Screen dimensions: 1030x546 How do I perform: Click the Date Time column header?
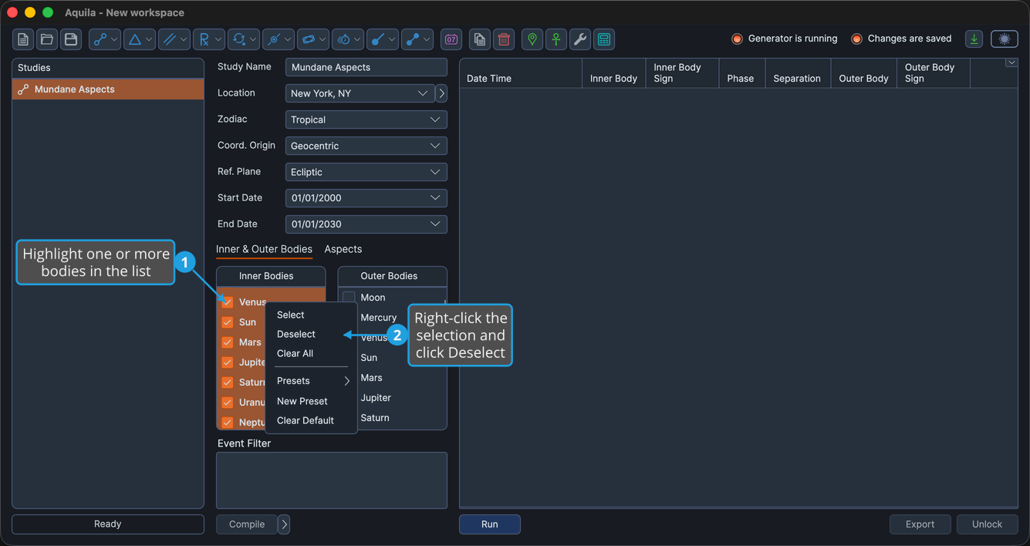click(x=521, y=73)
